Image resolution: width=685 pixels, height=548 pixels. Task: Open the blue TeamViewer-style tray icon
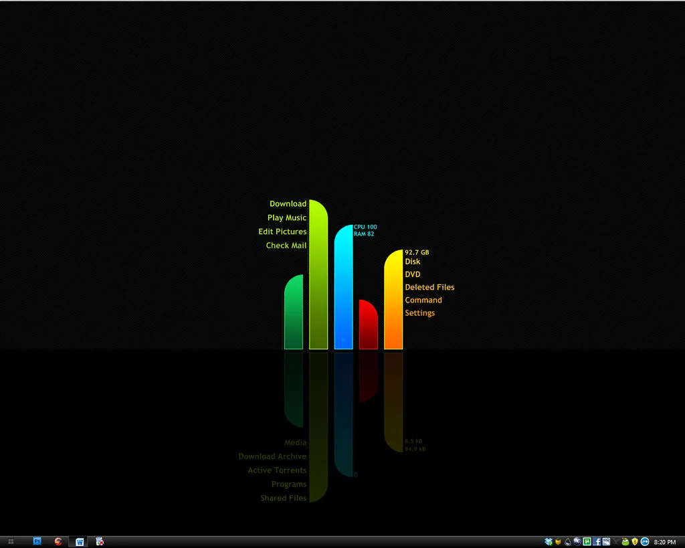(x=645, y=541)
